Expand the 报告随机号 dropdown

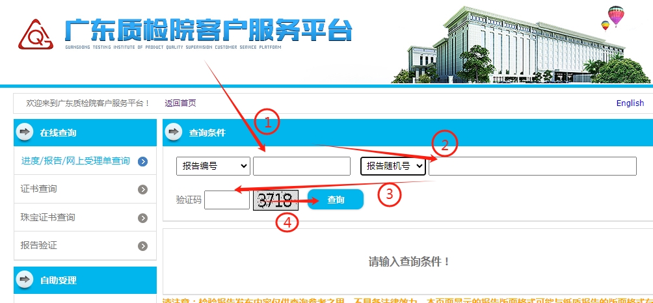tap(393, 166)
